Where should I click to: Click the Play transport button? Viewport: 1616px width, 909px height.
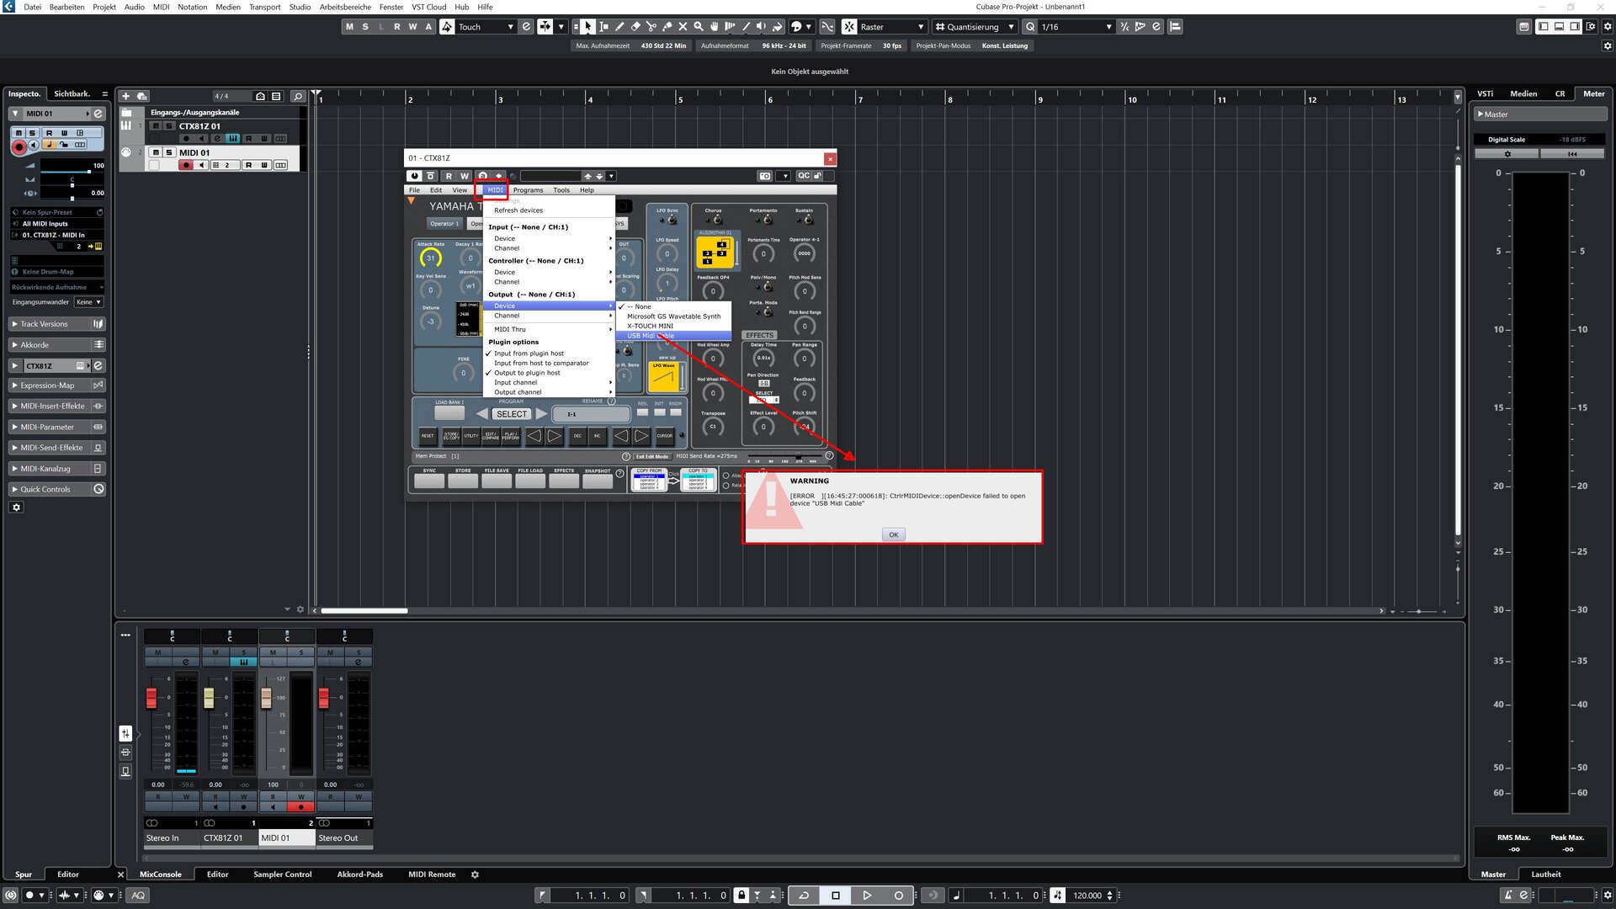tap(867, 896)
